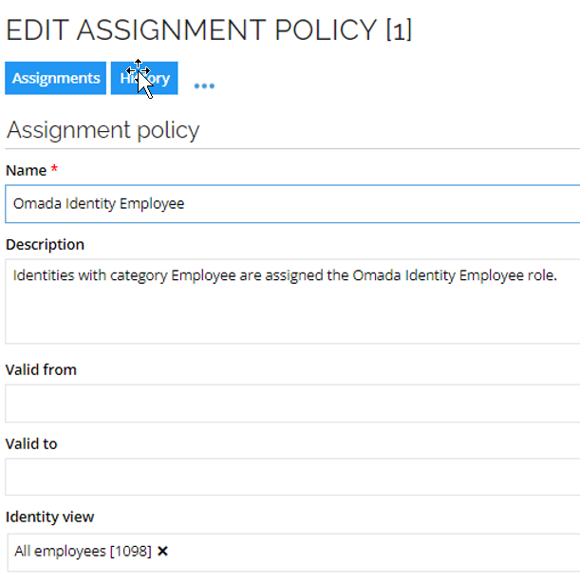The height and width of the screenshot is (584, 580).
Task: Focus the Valid to date field
Action: (x=292, y=477)
